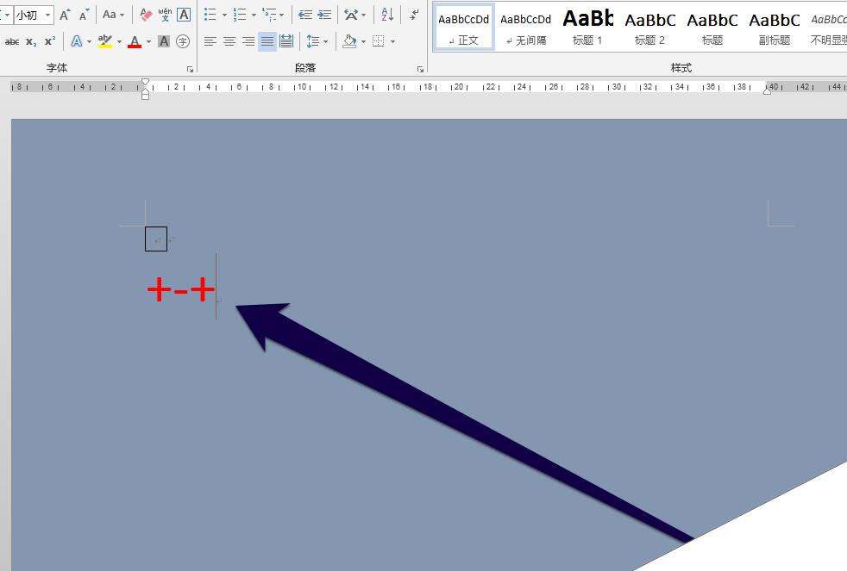Toggle superscript formatting
The image size is (847, 571).
click(50, 41)
